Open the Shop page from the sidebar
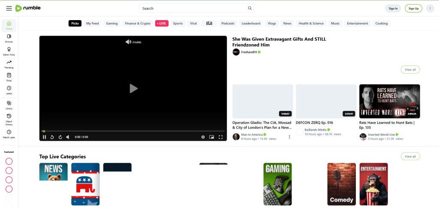439x208 pixels. pos(9,77)
